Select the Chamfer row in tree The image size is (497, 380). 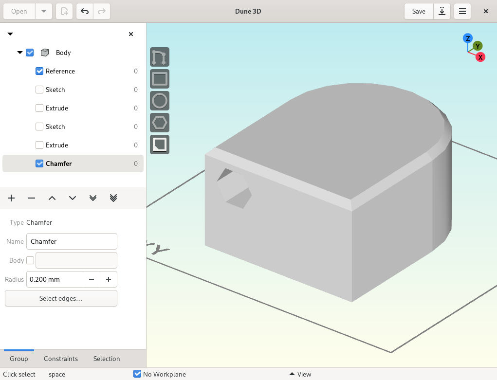coord(73,163)
